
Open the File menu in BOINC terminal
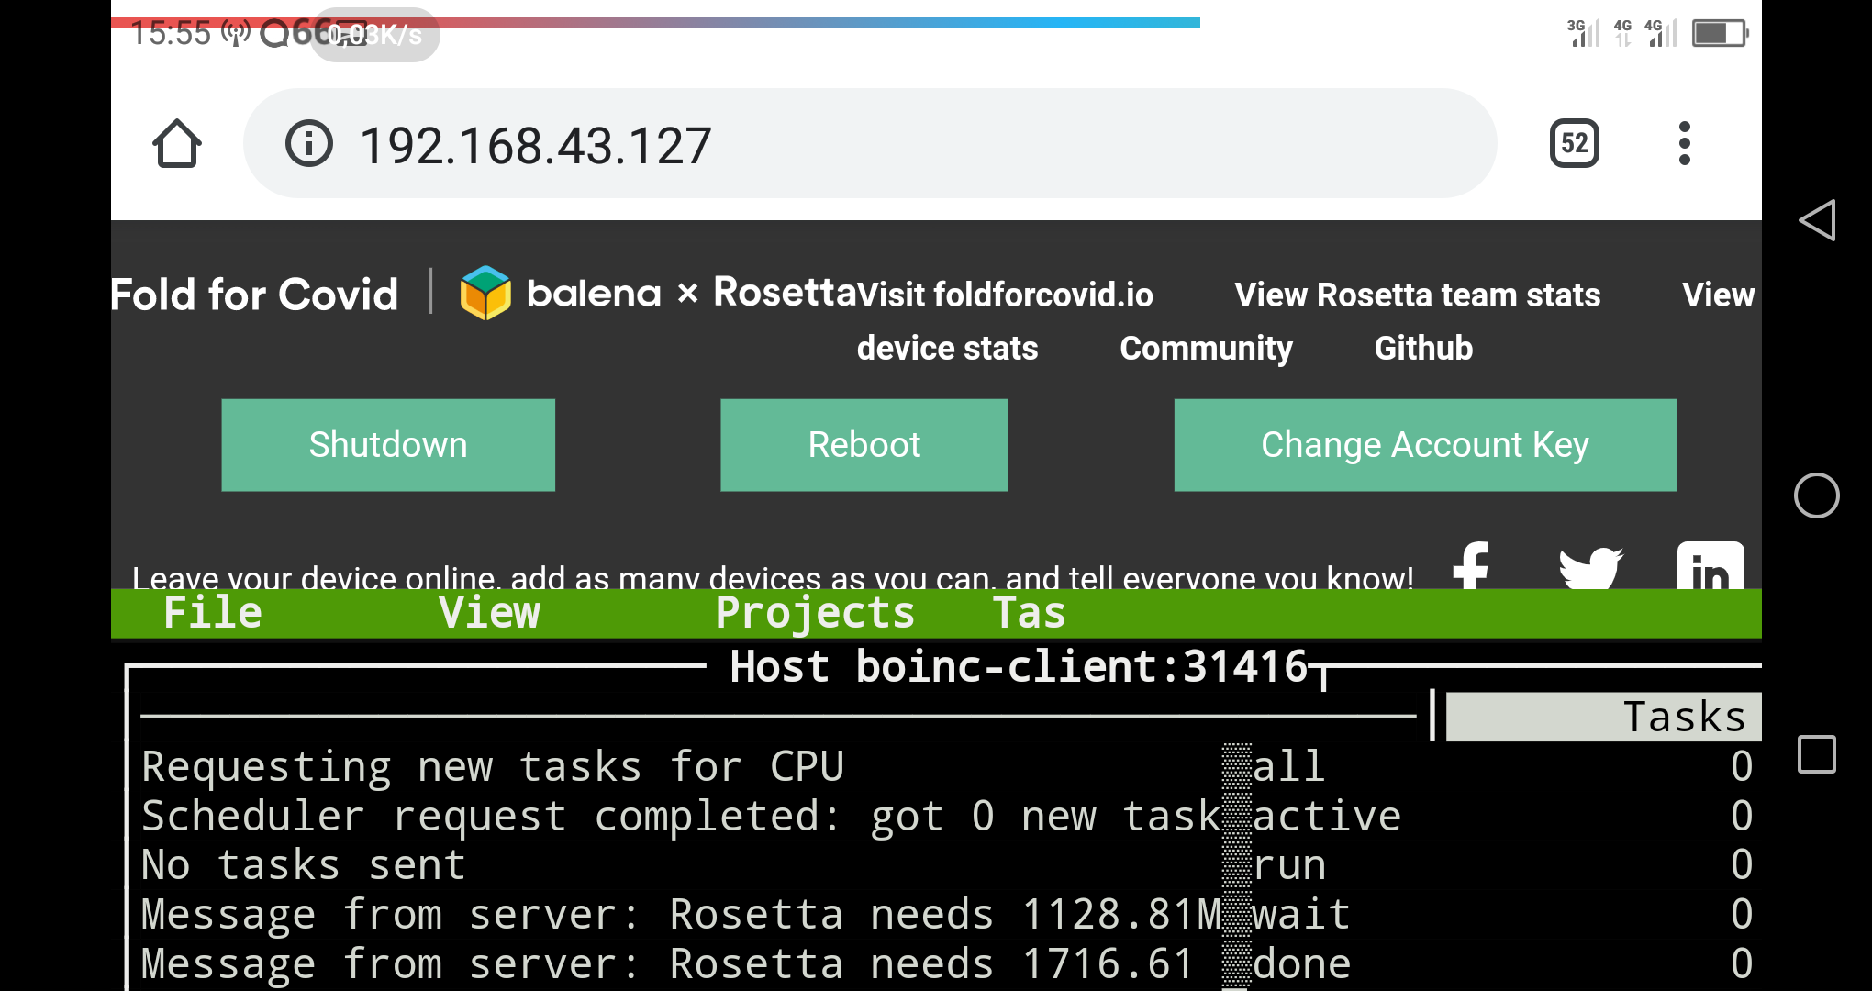coord(212,613)
